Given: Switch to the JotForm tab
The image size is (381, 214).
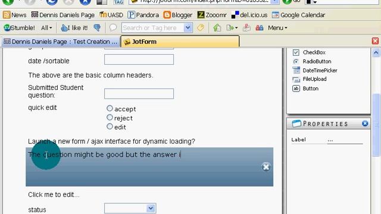Looking at the screenshot, I should 180,42.
